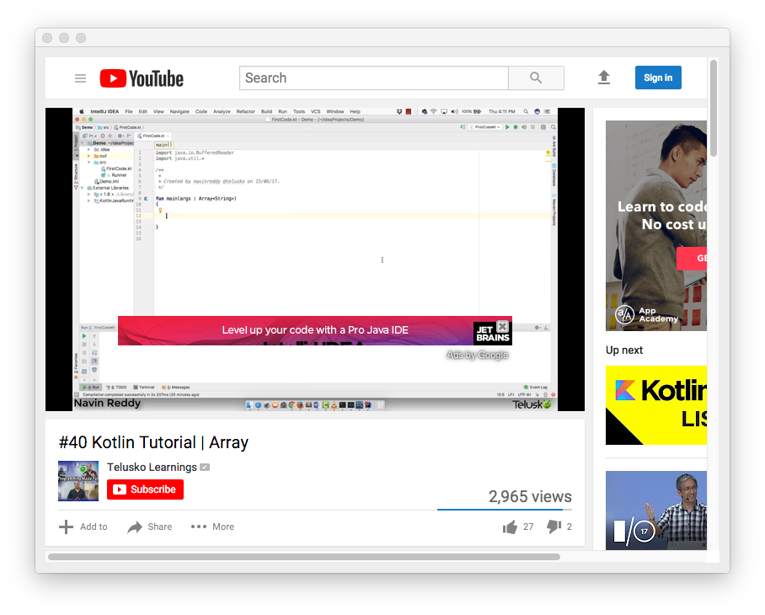Expand the More actions menu
765x615 pixels.
212,527
